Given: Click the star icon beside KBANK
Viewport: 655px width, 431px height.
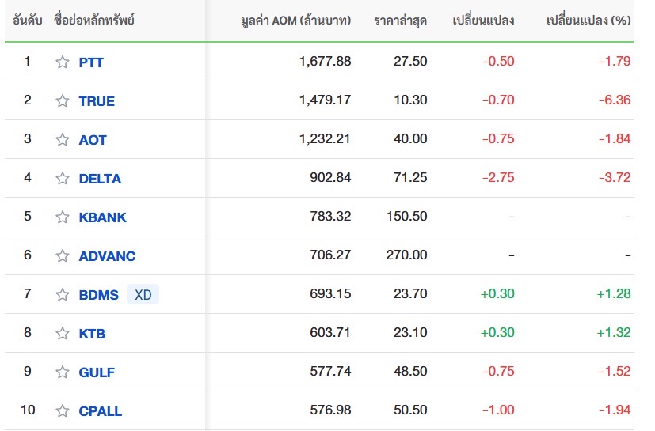Looking at the screenshot, I should coord(63,217).
